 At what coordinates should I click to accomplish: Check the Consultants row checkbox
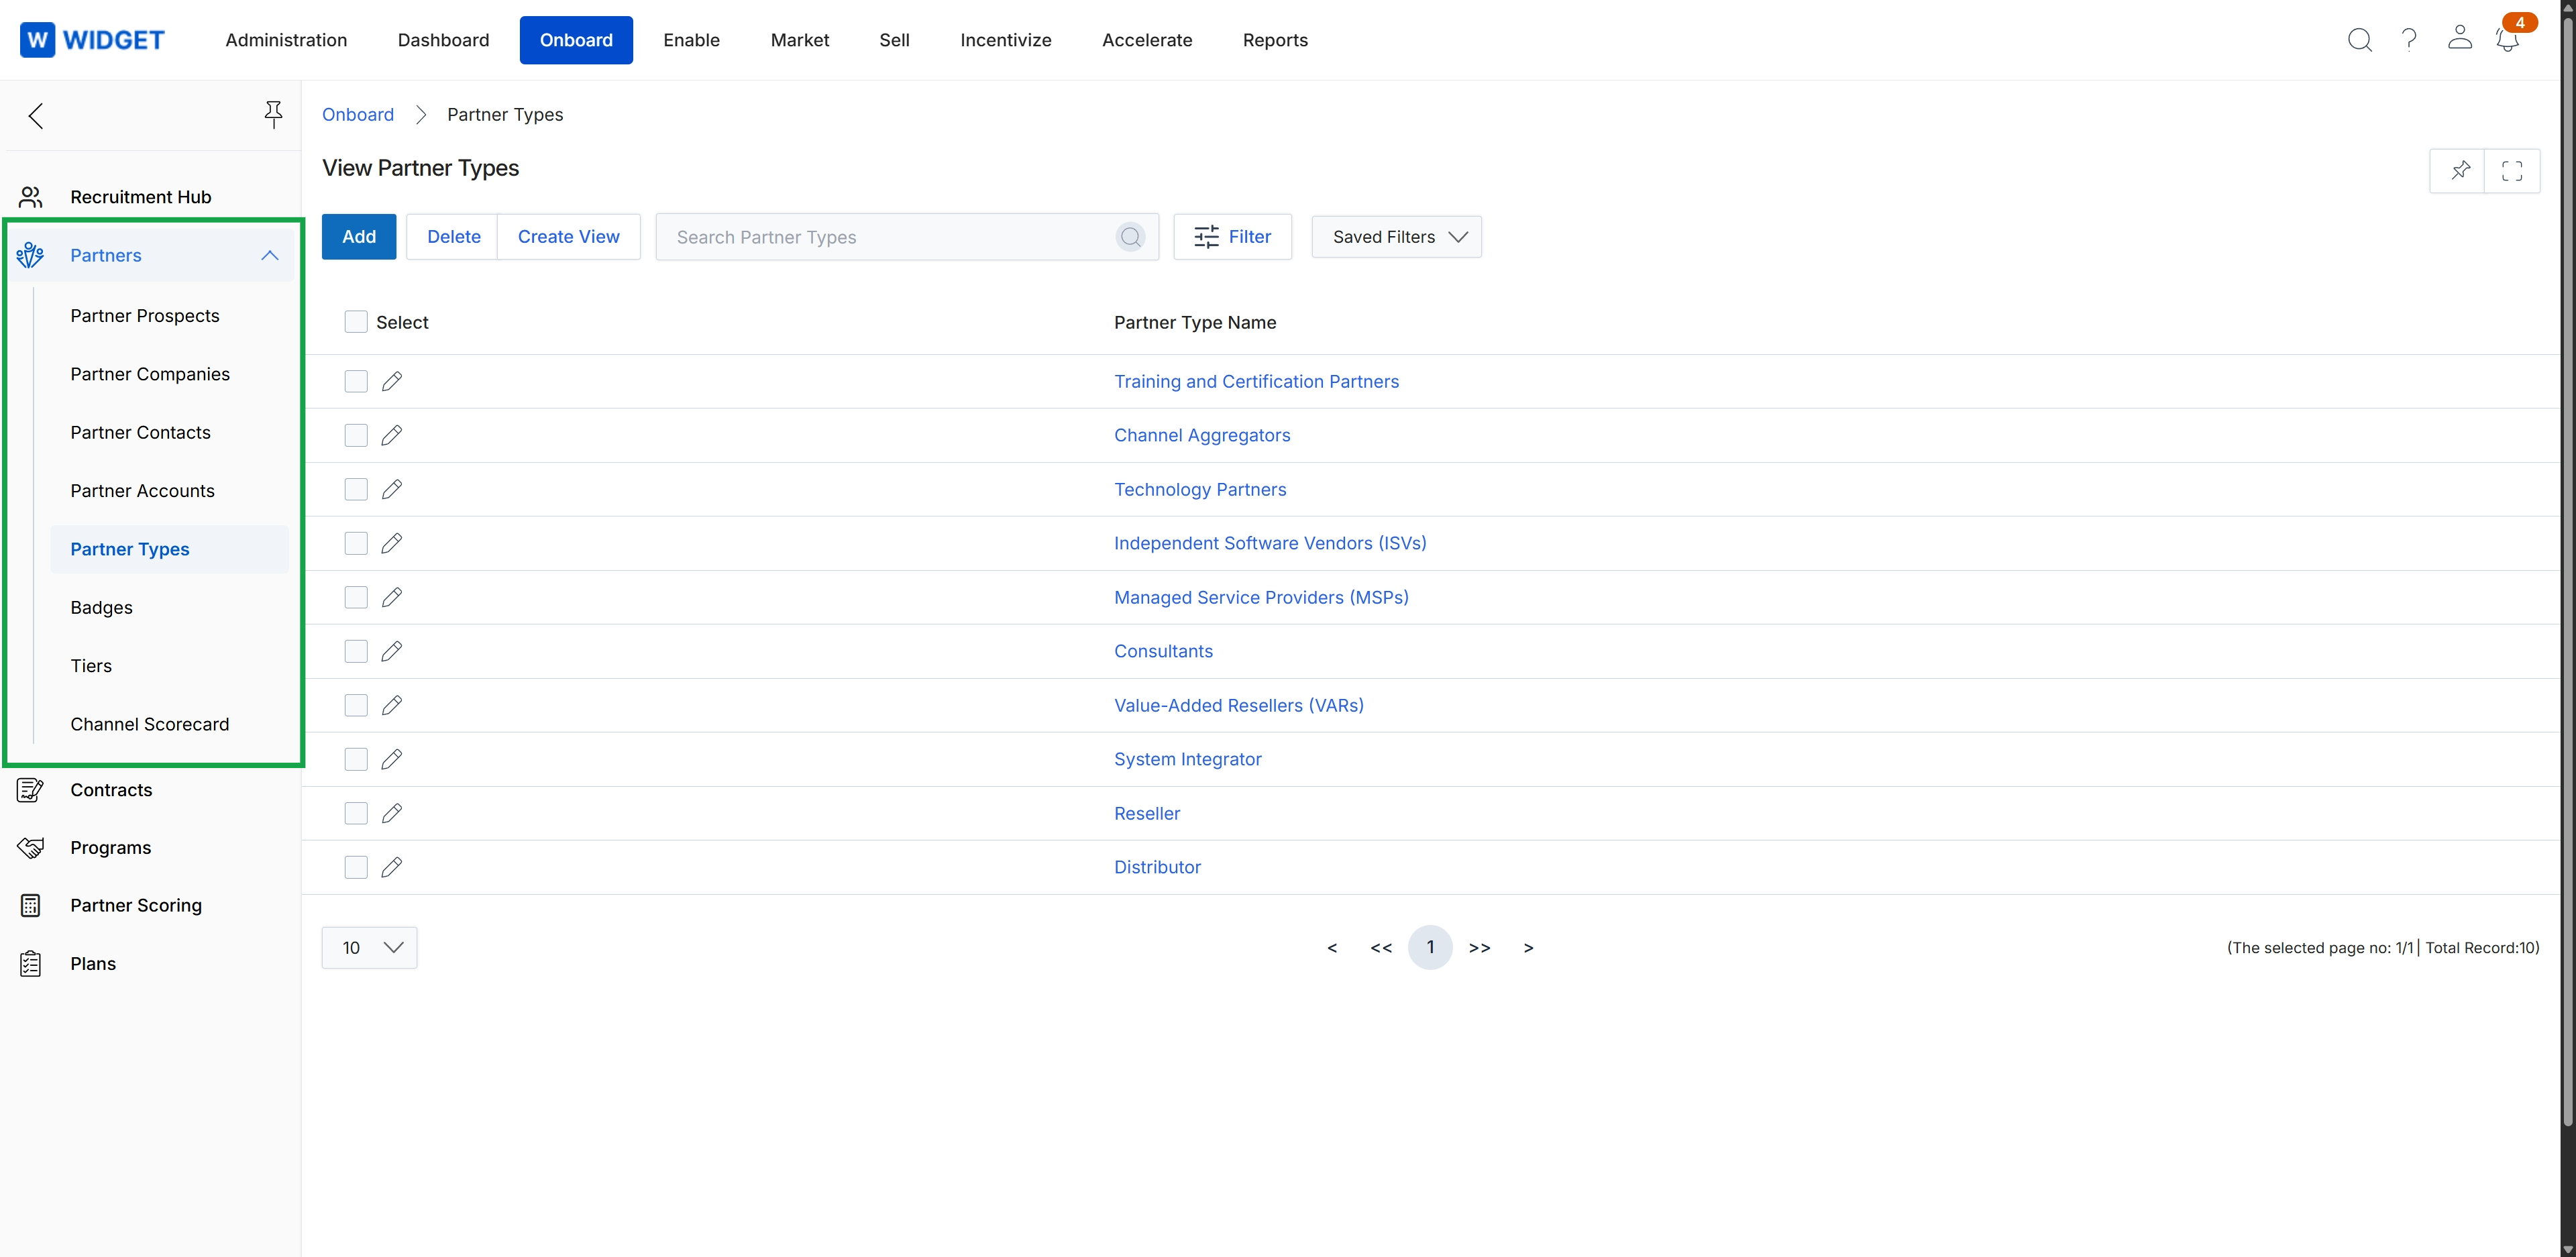[356, 651]
